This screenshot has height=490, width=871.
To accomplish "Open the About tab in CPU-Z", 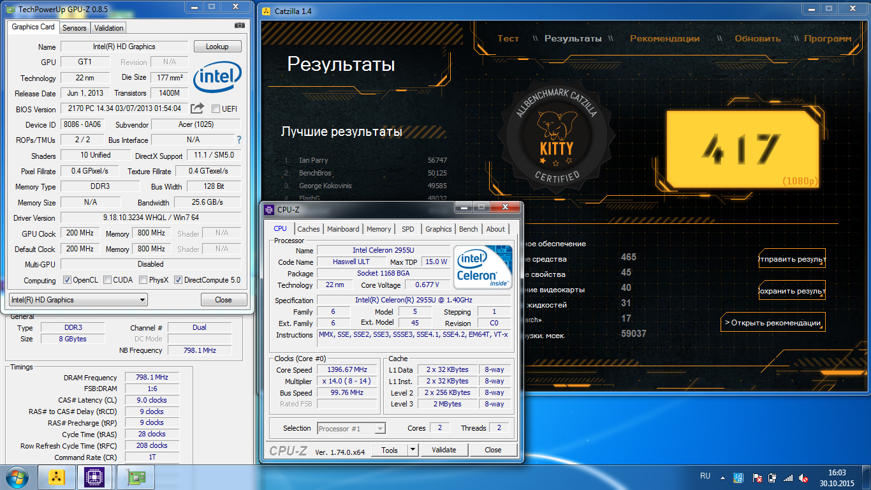I will [495, 229].
